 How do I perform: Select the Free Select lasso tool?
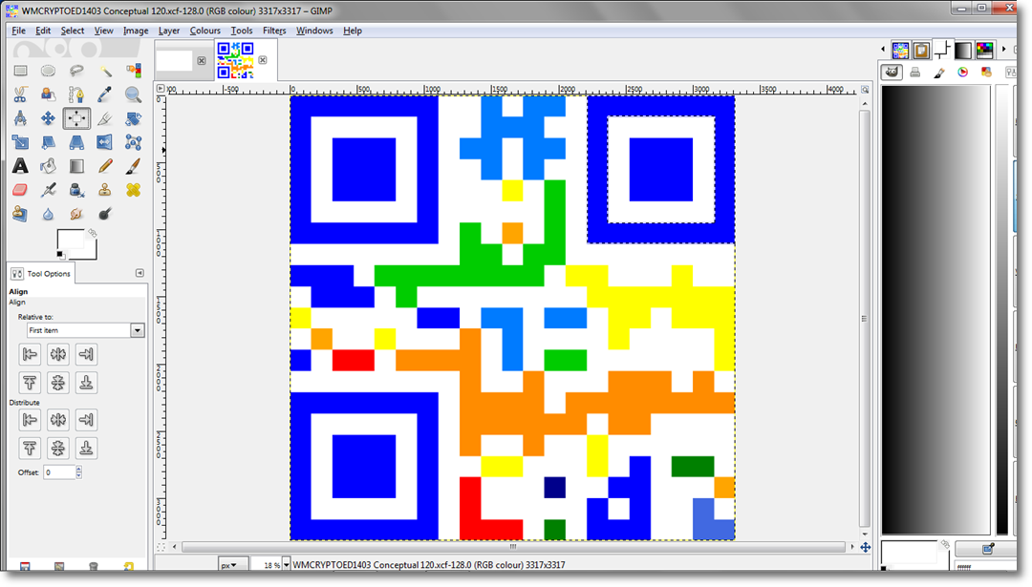(76, 71)
